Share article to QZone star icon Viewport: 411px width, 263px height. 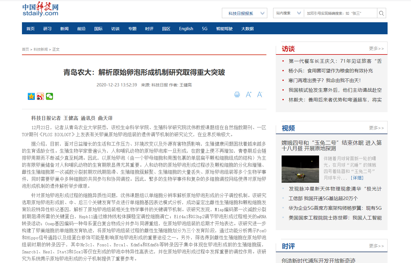[31, 96]
